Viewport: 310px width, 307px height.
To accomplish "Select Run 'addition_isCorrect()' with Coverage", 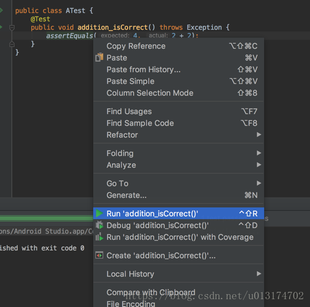I will [178, 237].
